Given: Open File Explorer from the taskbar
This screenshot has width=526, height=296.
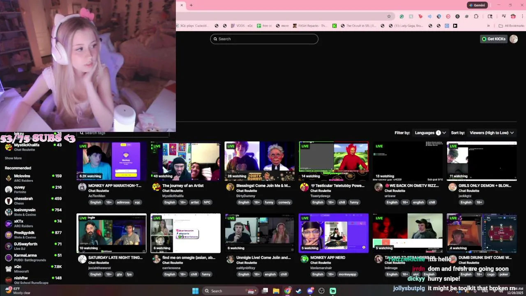Looking at the screenshot, I should 276,291.
